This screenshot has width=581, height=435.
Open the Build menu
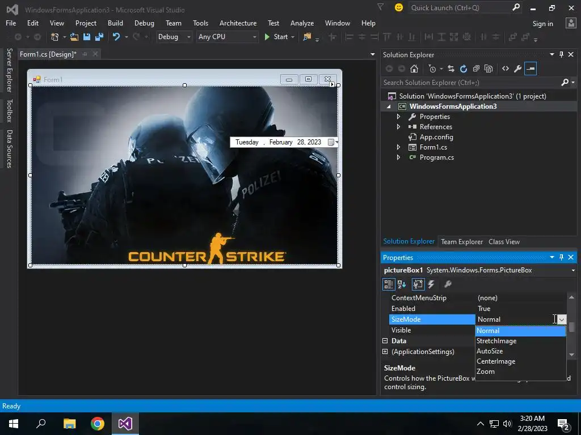(x=115, y=23)
